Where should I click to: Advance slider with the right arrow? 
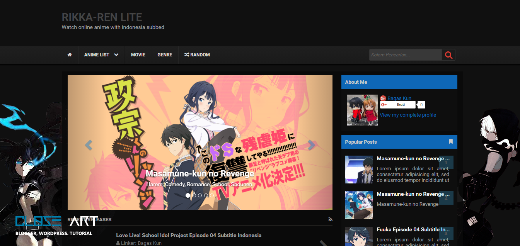click(312, 145)
